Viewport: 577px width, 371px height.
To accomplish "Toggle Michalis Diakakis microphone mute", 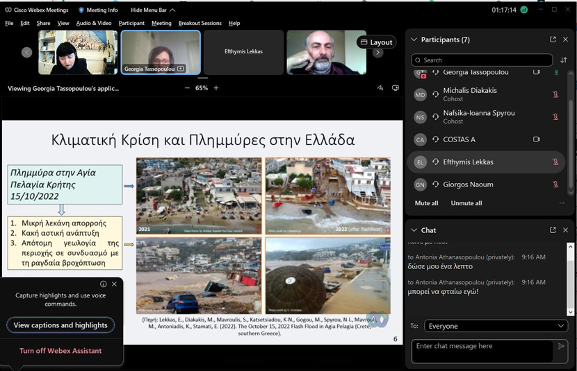I will click(x=555, y=94).
